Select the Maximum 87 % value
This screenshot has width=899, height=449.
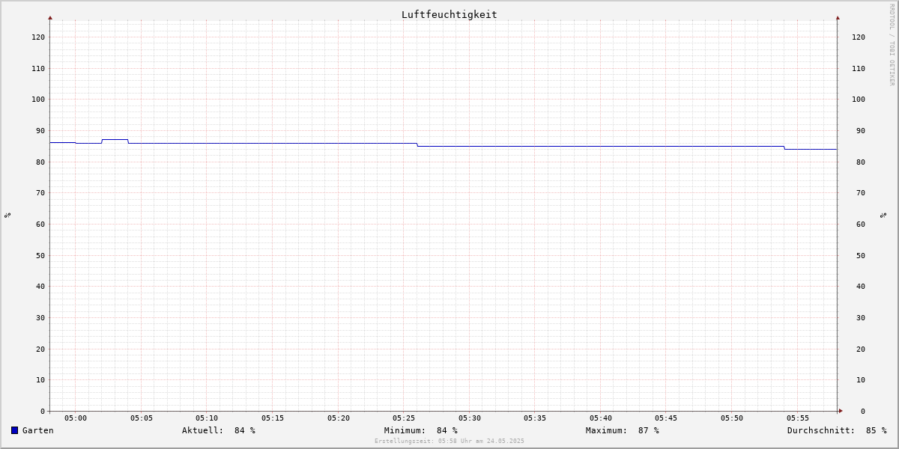coord(649,430)
